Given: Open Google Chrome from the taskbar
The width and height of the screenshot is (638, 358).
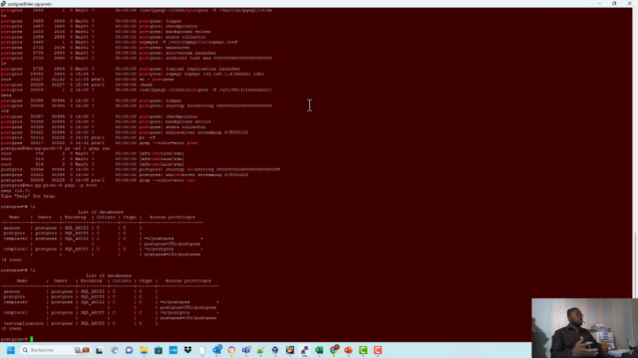Looking at the screenshot, I should point(334,350).
